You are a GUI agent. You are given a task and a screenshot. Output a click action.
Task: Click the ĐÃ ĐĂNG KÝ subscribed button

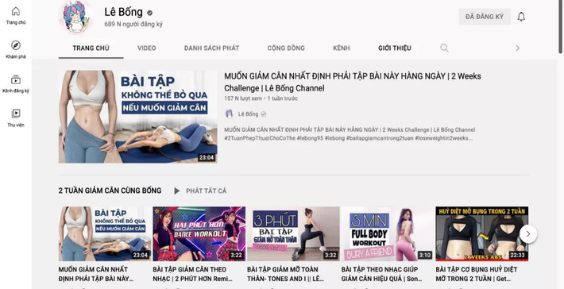(x=485, y=17)
